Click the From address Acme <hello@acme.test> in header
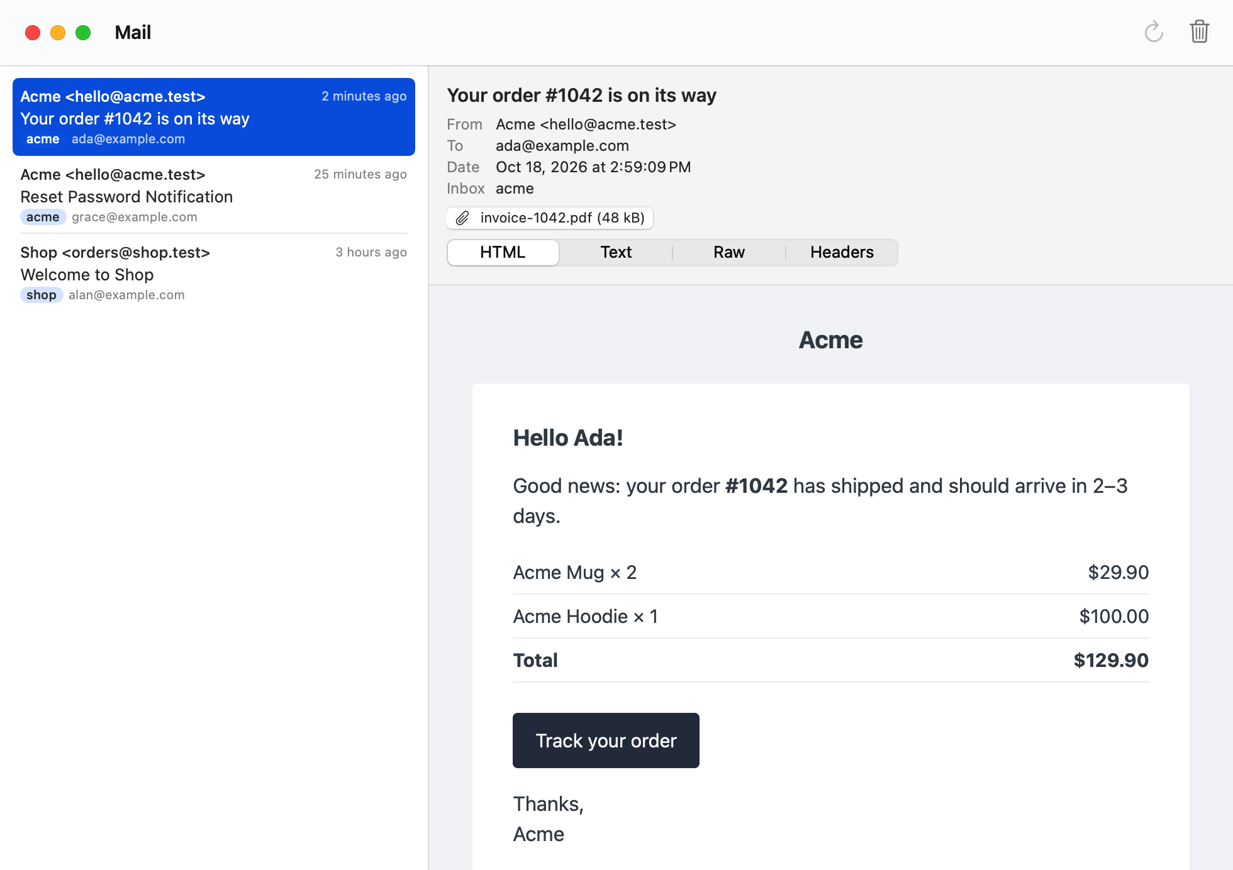The height and width of the screenshot is (870, 1233). tap(586, 124)
